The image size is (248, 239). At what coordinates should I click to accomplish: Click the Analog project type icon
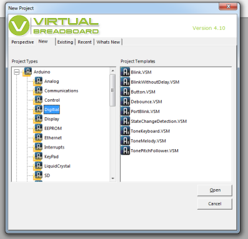coord(38,81)
